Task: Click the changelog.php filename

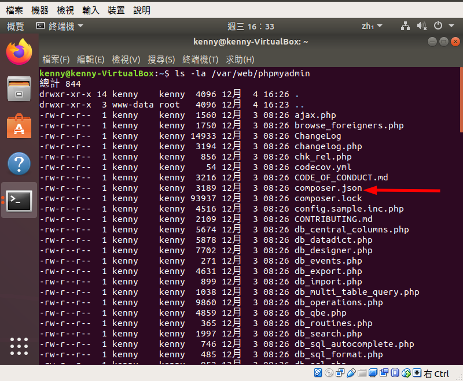Action: coord(328,146)
